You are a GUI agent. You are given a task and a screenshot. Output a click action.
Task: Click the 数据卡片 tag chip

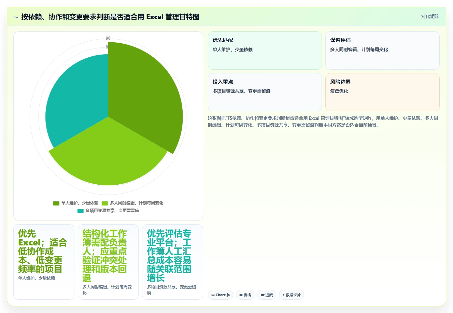coord(292,295)
